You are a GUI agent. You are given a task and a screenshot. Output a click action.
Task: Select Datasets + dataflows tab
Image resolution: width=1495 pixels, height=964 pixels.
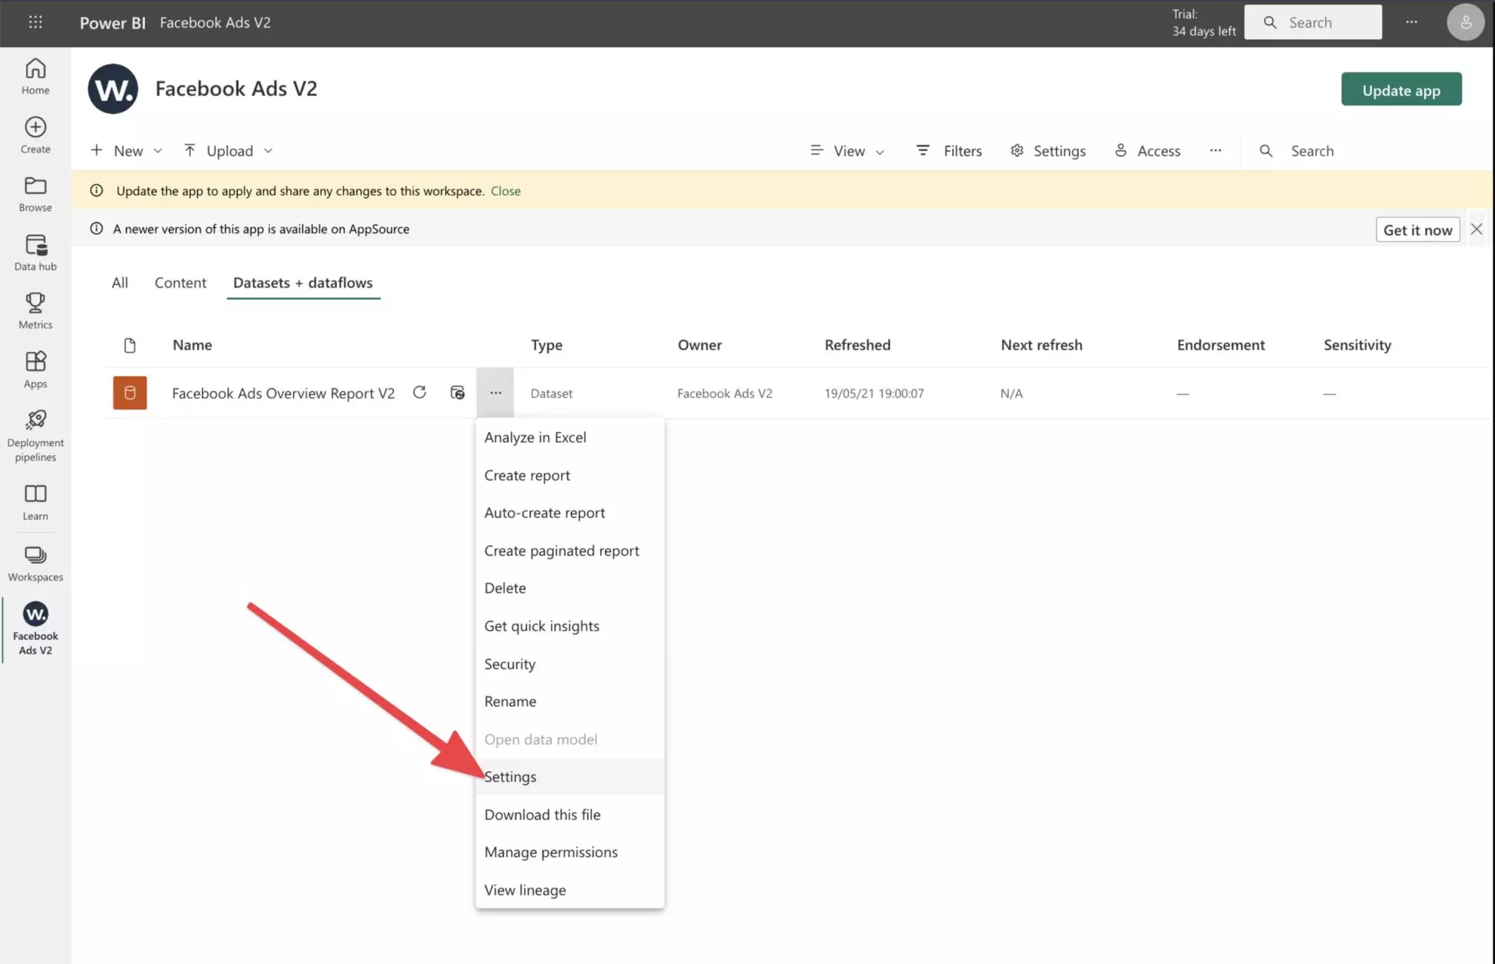click(303, 282)
